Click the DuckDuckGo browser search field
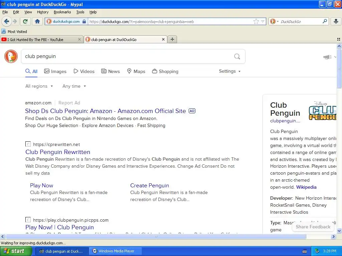 301,22
